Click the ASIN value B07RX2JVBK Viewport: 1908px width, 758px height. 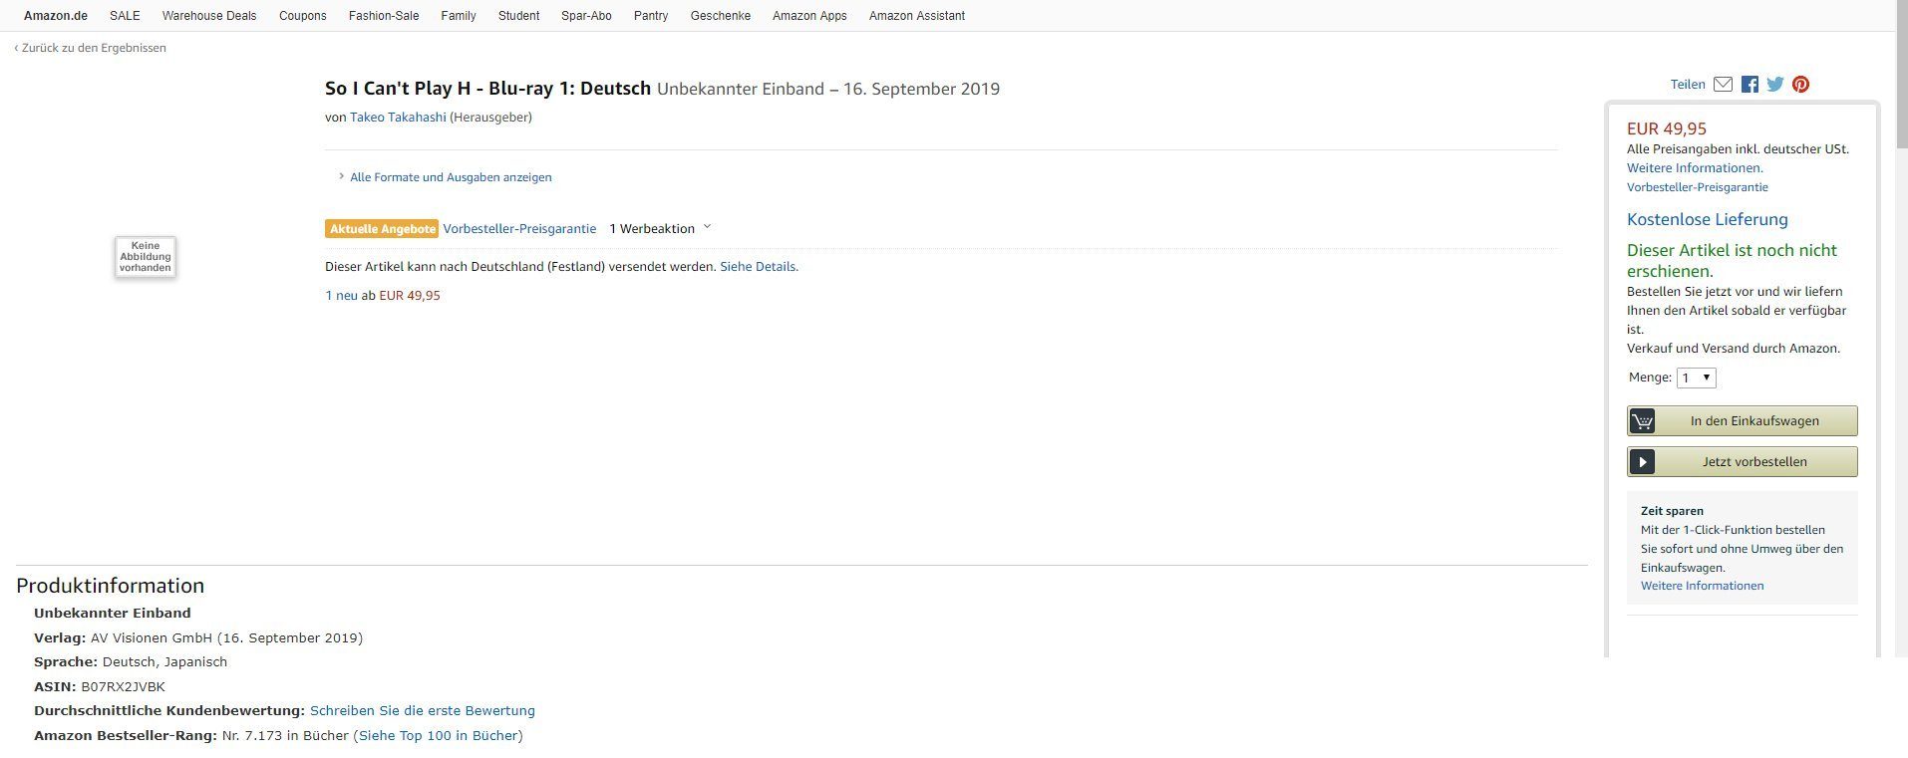pyautogui.click(x=124, y=687)
